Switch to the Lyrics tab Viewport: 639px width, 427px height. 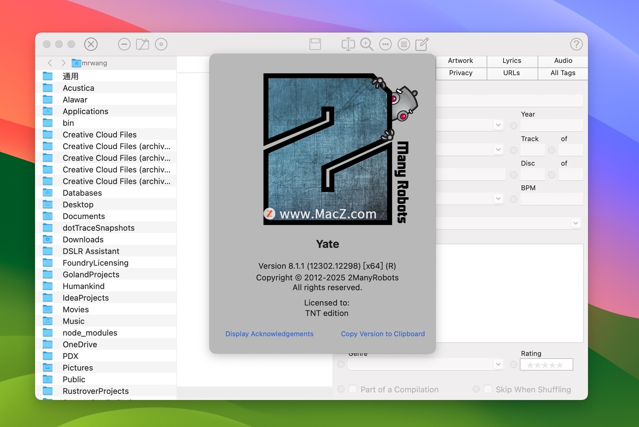coord(512,61)
